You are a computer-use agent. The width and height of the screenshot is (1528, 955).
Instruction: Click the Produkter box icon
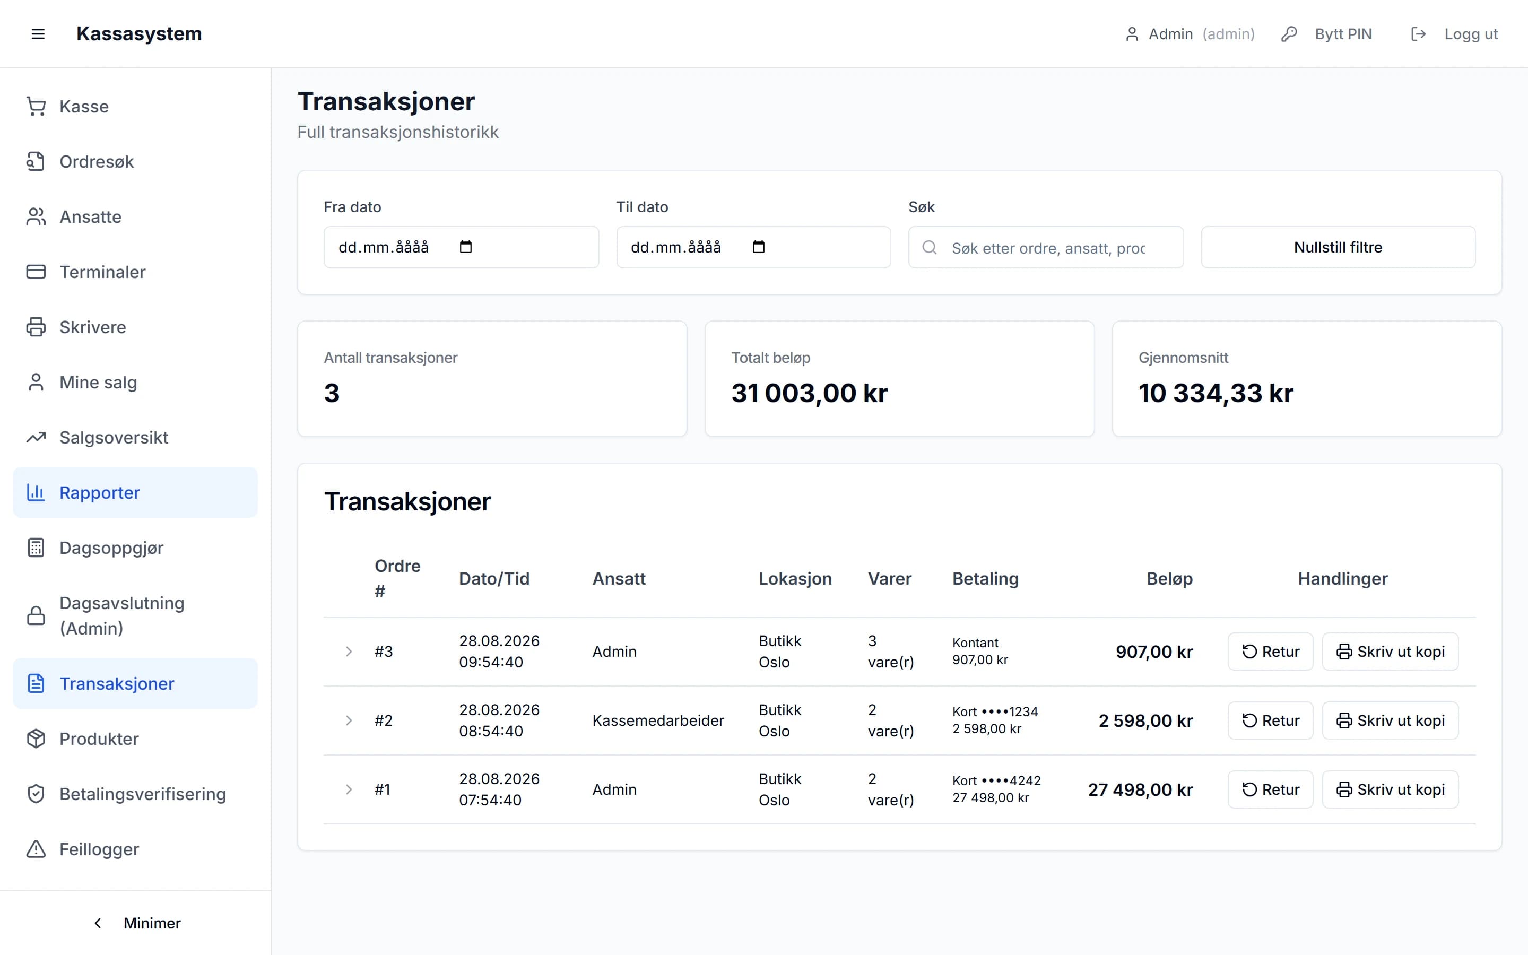point(36,739)
